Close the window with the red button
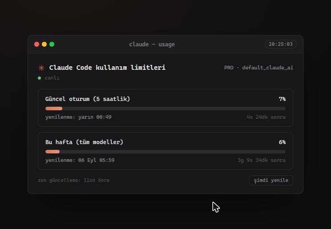Image resolution: width=331 pixels, height=229 pixels. [x=37, y=44]
